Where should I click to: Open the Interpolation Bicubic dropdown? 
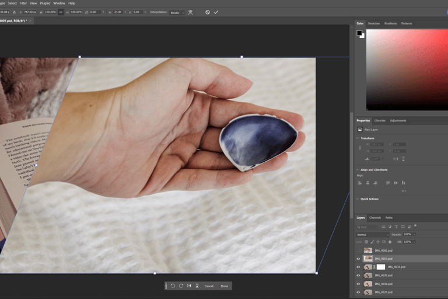[177, 12]
